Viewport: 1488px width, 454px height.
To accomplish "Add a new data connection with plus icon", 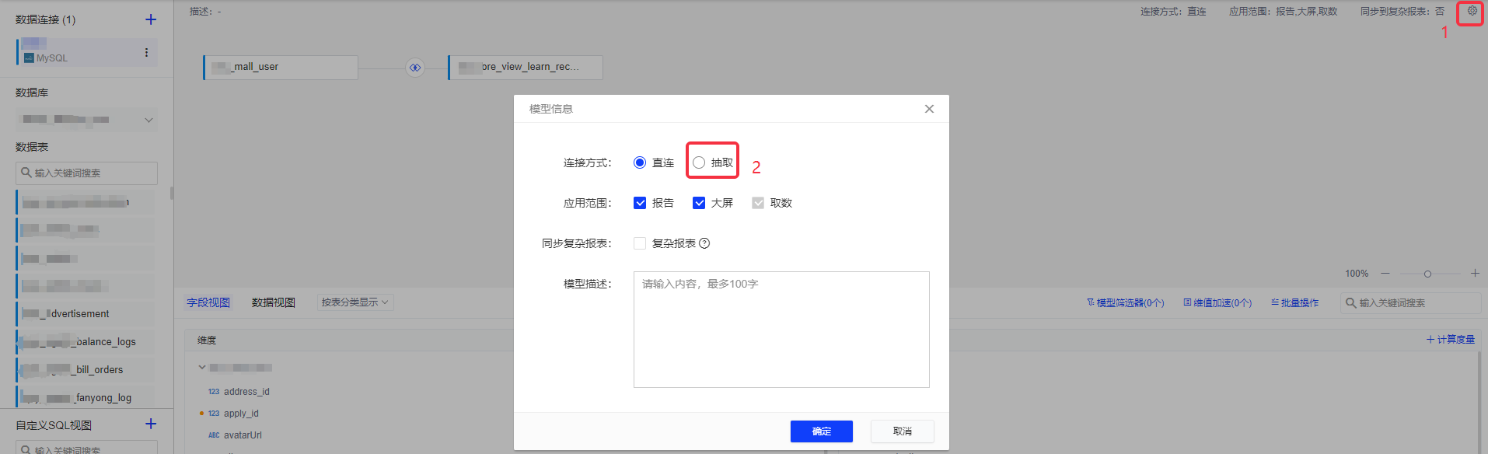I will [151, 19].
